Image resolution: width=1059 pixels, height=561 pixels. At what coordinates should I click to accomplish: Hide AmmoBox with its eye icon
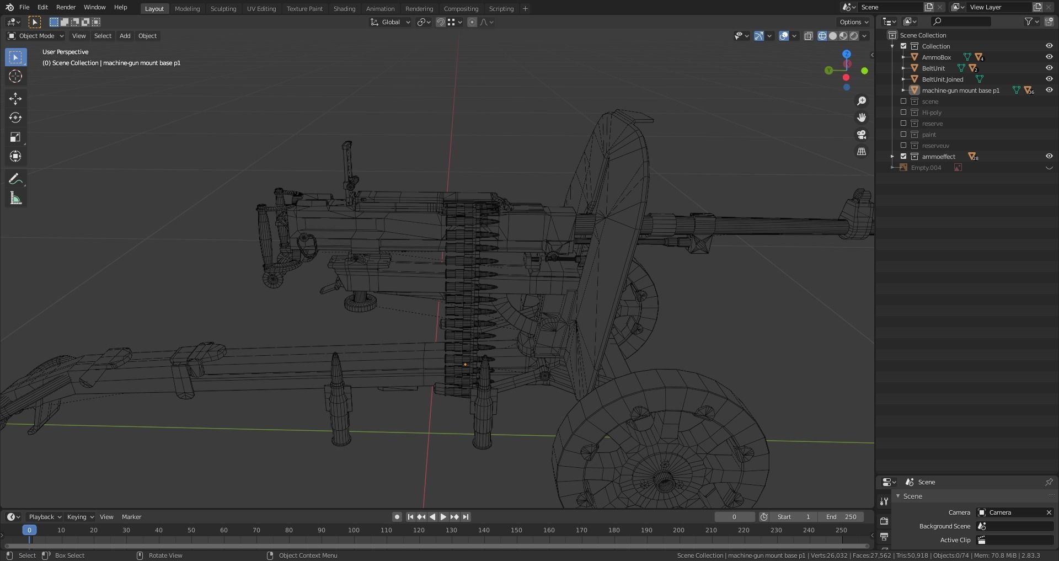1049,57
